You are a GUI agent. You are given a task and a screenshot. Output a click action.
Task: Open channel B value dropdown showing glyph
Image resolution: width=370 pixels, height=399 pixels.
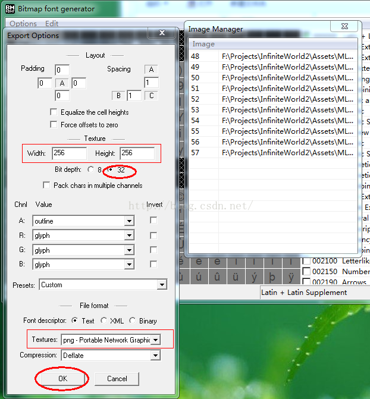click(83, 265)
